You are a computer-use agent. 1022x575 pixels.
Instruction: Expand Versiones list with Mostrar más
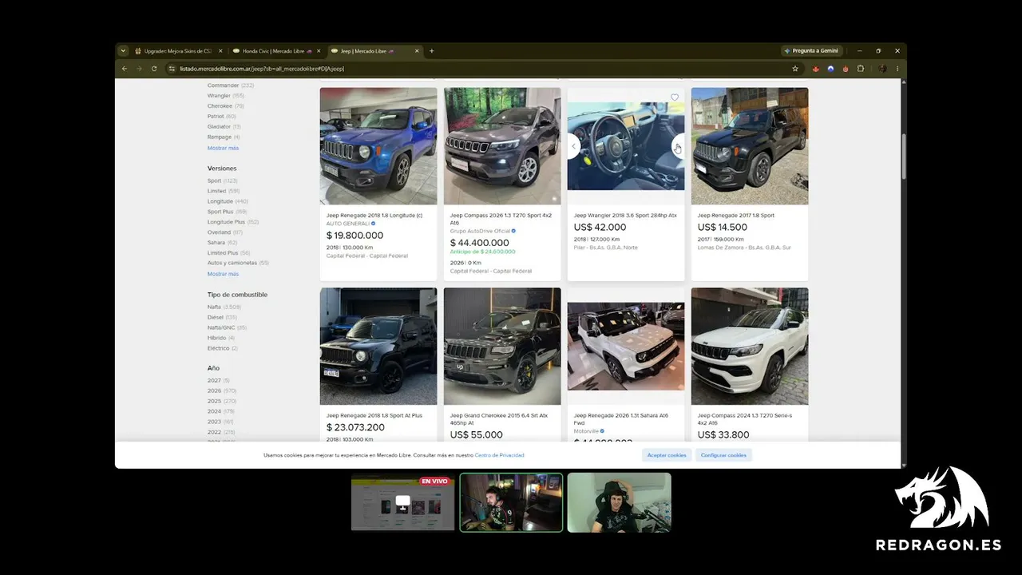(223, 274)
